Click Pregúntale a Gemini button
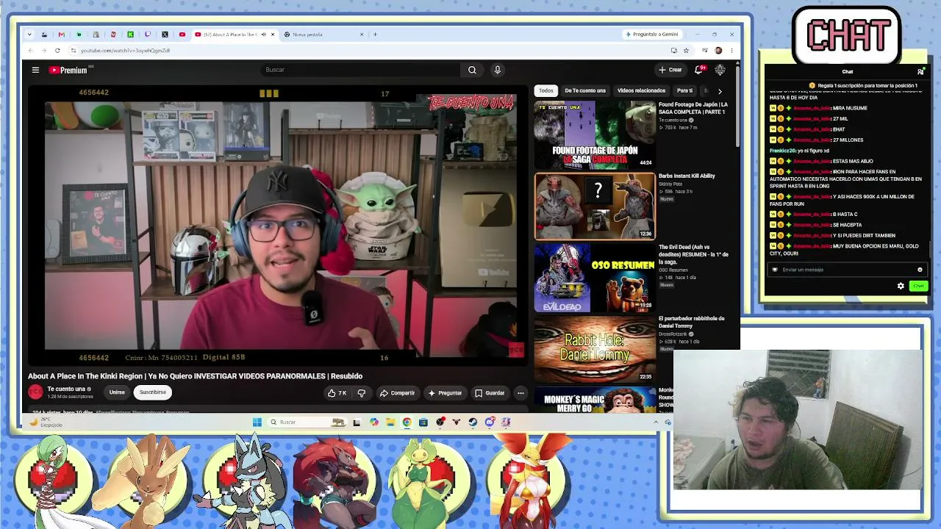 652,35
